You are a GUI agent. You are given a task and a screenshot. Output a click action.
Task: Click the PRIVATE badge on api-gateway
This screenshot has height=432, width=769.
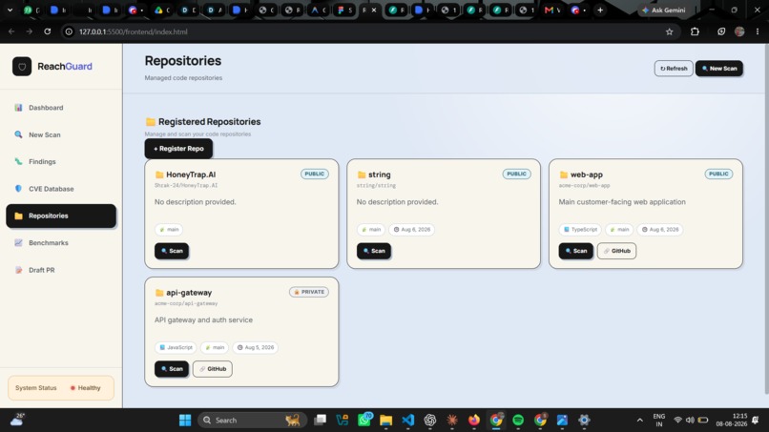309,292
